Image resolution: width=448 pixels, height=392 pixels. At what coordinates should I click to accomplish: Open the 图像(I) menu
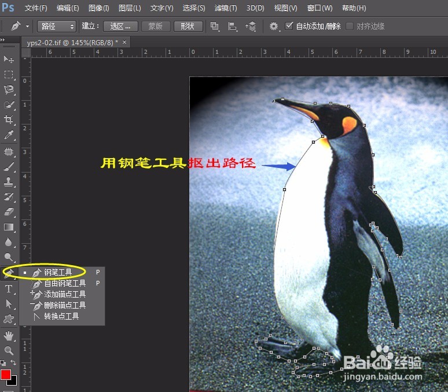[99, 8]
